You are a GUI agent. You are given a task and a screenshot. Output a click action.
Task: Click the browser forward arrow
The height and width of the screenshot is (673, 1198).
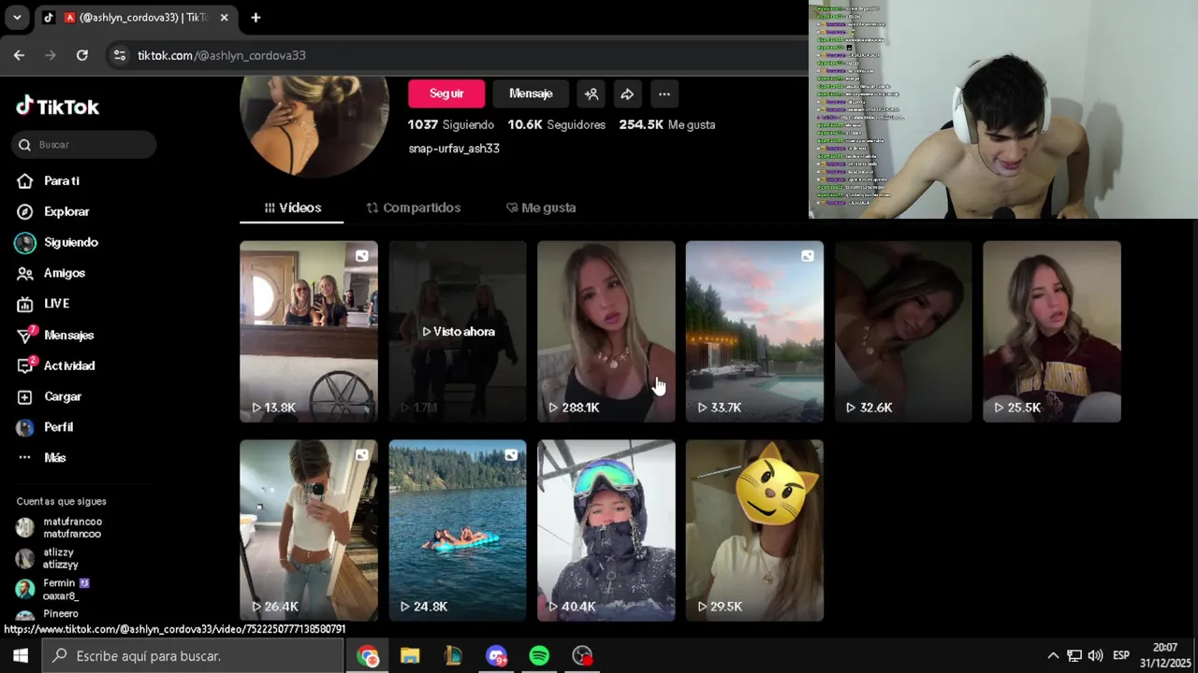pyautogui.click(x=51, y=55)
